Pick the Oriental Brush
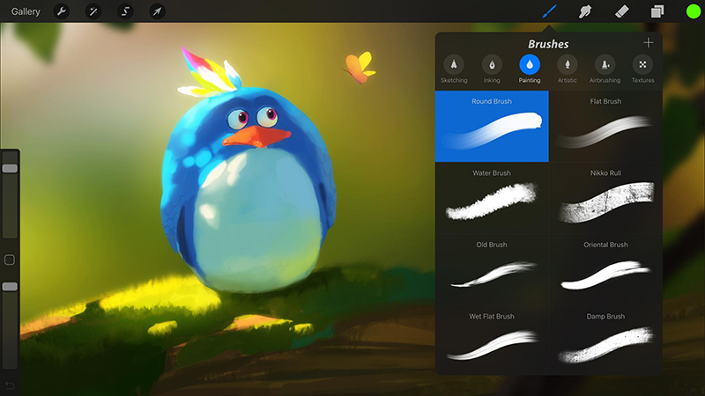The image size is (705, 396). coord(605,270)
